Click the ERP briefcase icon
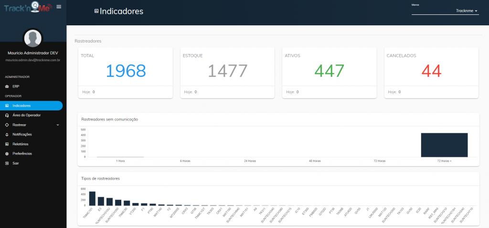Viewport: 489px width, 228px height. click(7, 87)
